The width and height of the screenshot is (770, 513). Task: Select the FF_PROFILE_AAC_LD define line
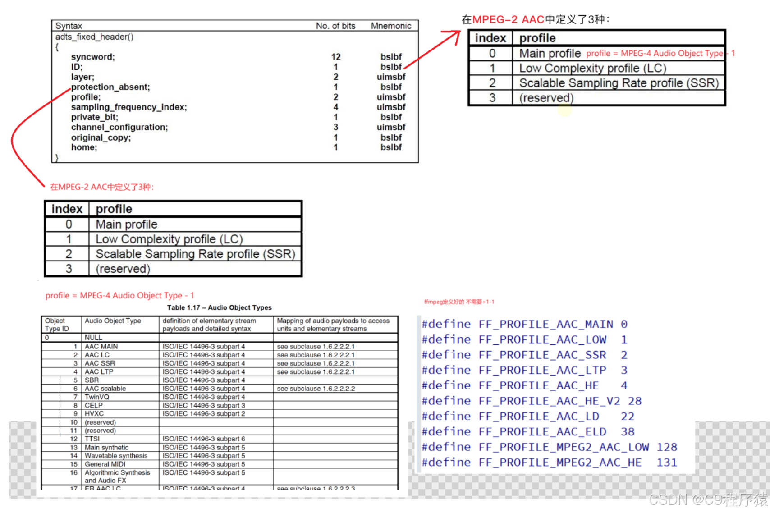(x=528, y=416)
